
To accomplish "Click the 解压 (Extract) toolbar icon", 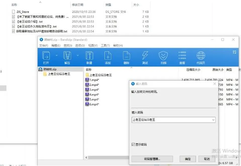I will (67, 56).
